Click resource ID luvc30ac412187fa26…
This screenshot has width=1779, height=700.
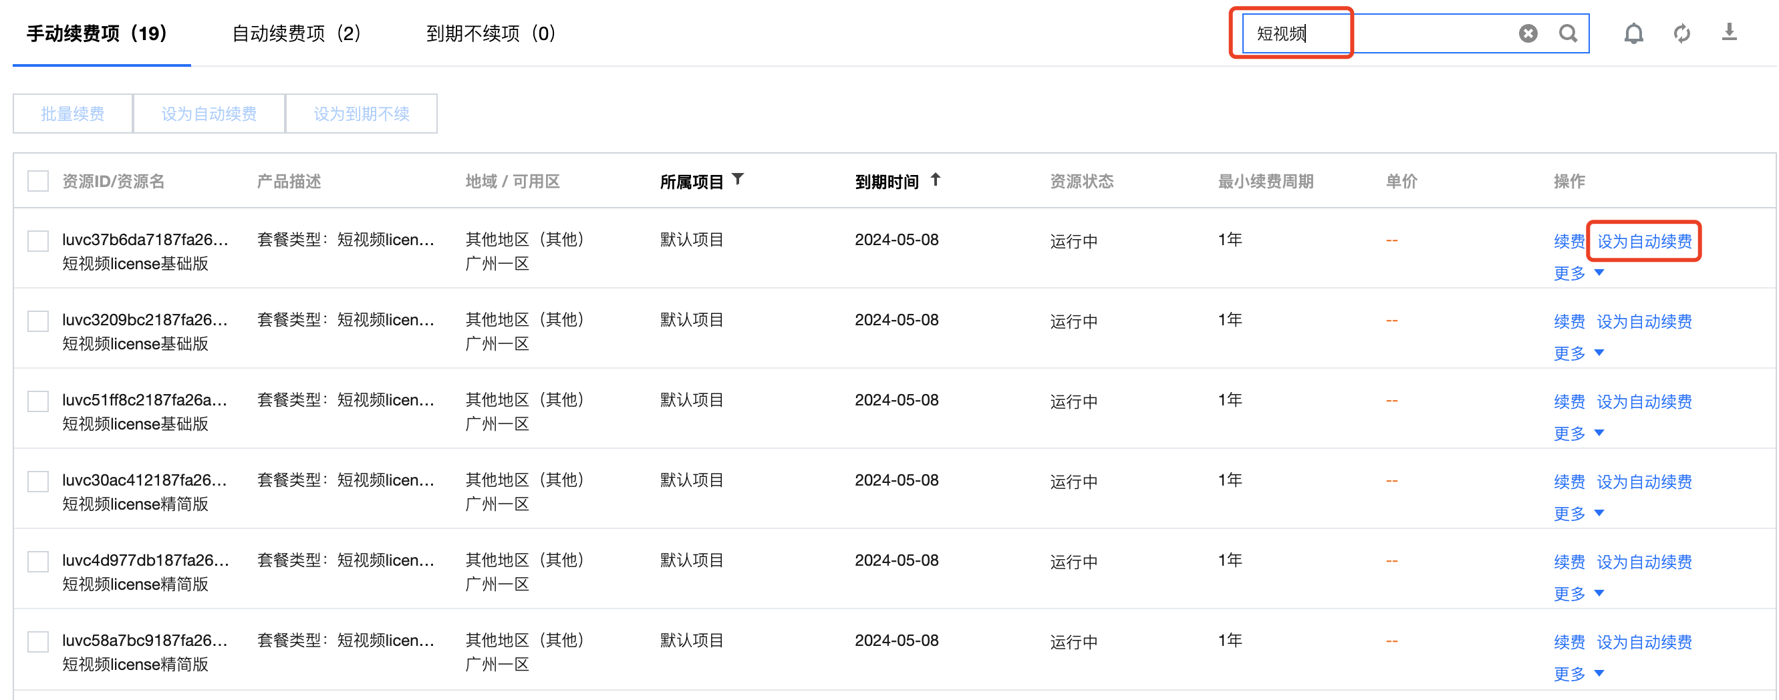[145, 479]
